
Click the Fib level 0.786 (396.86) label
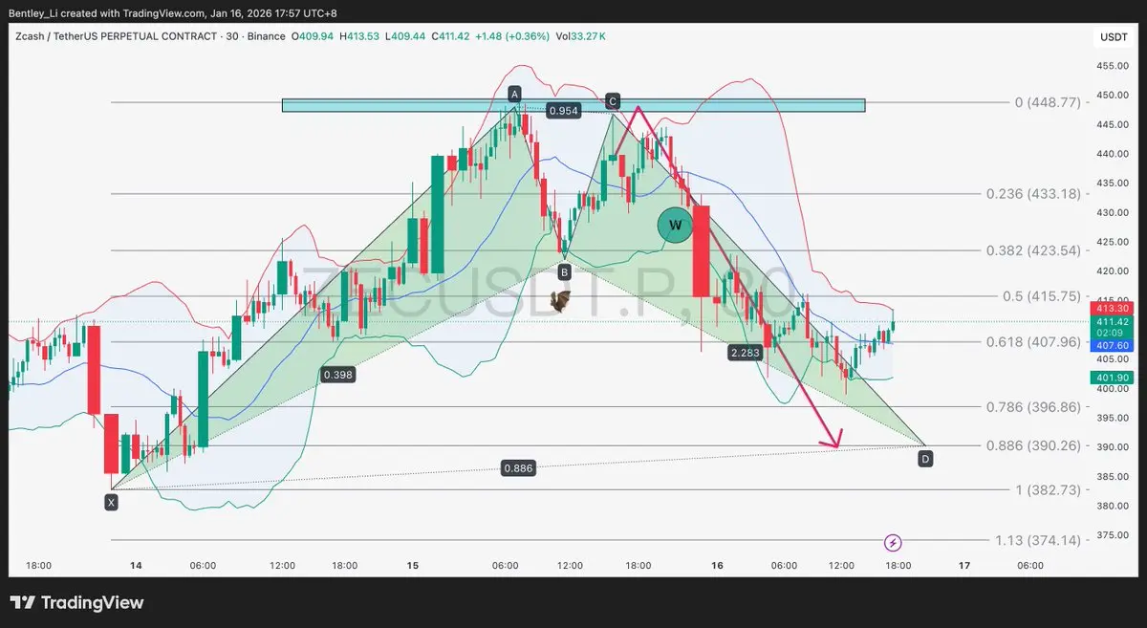1033,406
